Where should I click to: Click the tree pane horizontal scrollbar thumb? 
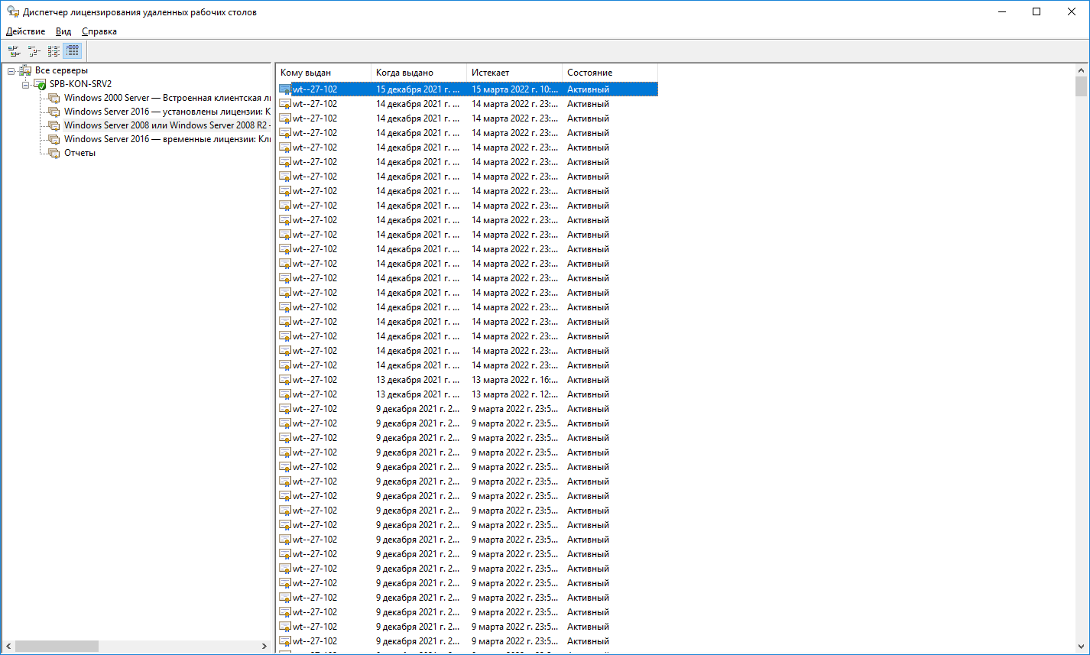pyautogui.click(x=57, y=646)
